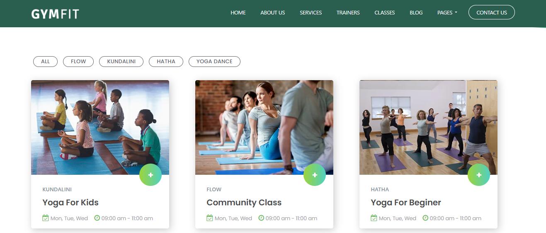The image size is (546, 233).
Task: Open the Yoga For Beginer class photo
Action: pos(428,127)
